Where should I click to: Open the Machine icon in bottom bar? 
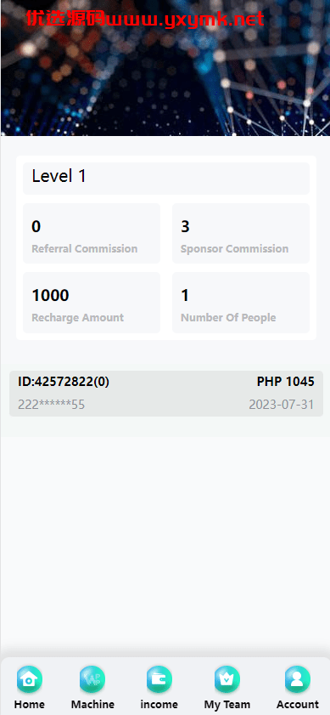tap(92, 679)
